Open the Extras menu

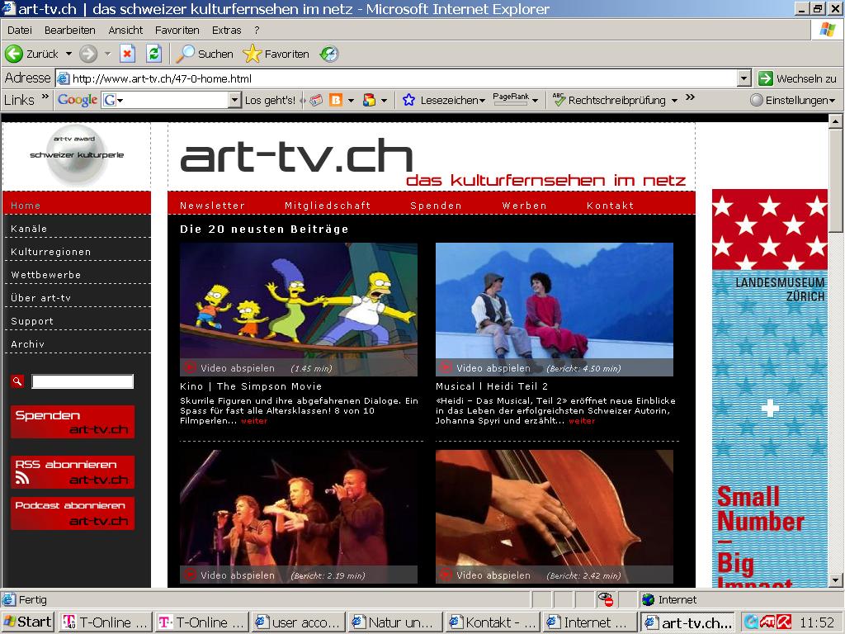coord(227,30)
